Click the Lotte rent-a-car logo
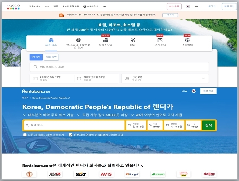 coord(183,174)
